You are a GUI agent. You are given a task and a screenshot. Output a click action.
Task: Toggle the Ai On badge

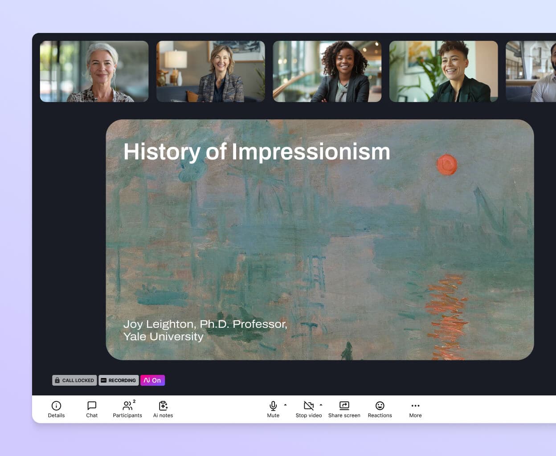152,380
